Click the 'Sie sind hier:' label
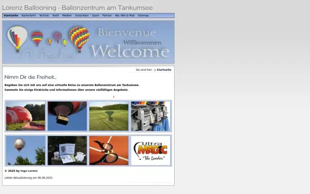 coord(144,70)
